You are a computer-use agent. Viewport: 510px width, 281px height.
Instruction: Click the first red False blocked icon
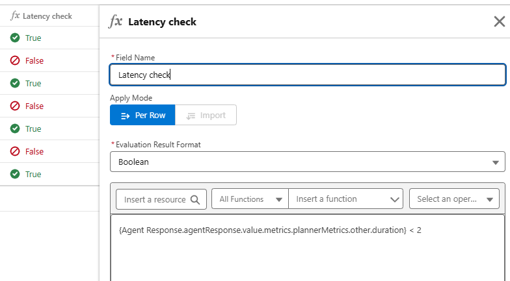(x=15, y=60)
